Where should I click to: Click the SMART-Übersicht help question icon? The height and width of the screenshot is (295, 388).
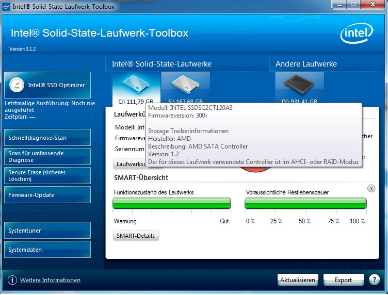coord(371,188)
